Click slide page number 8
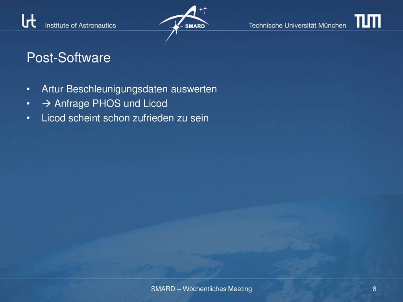This screenshot has width=403, height=302. click(375, 289)
